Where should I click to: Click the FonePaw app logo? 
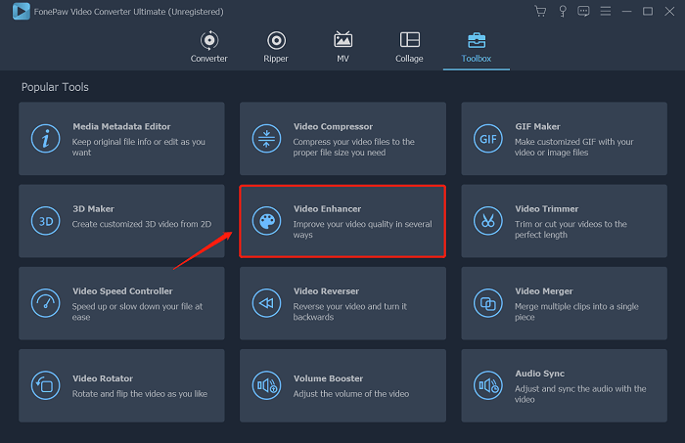[x=21, y=12]
